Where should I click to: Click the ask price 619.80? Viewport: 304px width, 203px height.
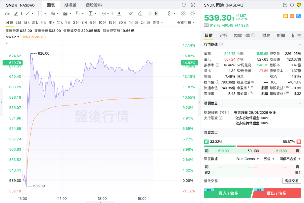[x=281, y=151]
